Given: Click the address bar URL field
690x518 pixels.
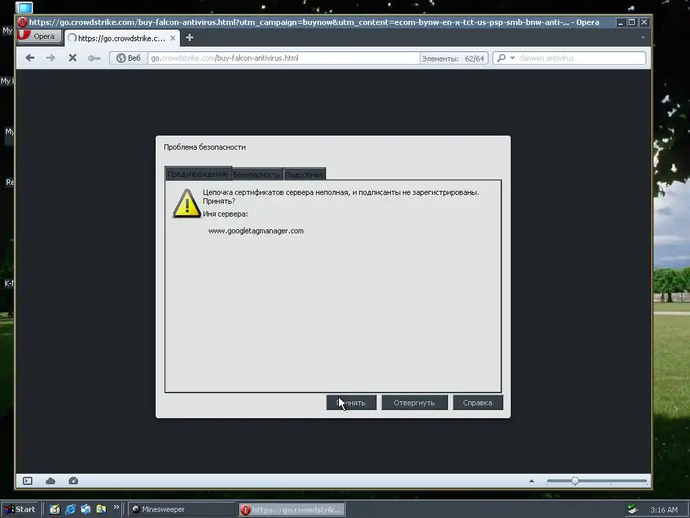Looking at the screenshot, I should [284, 58].
